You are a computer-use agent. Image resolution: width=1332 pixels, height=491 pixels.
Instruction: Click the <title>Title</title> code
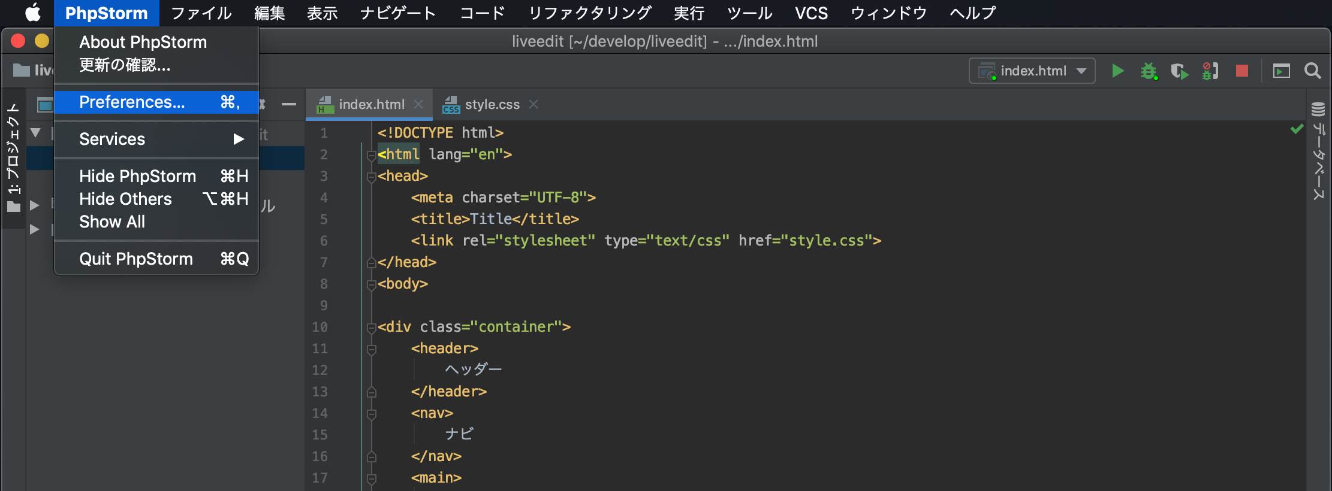click(x=495, y=219)
